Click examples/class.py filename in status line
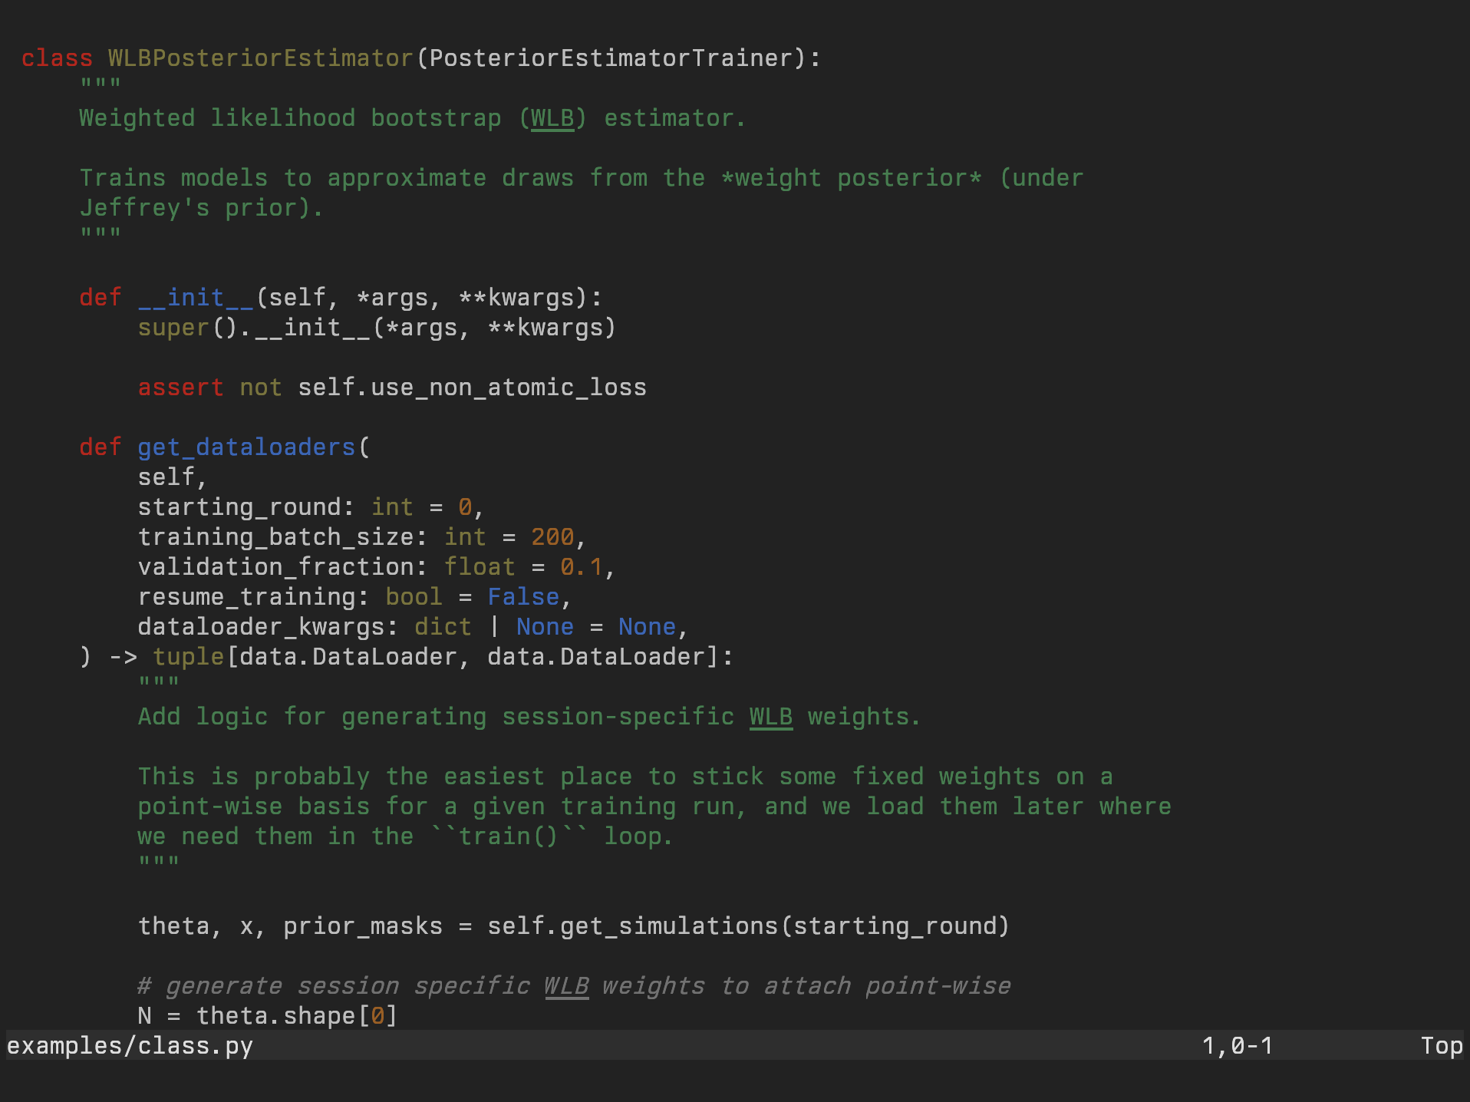Viewport: 1470px width, 1102px height. tap(130, 1046)
